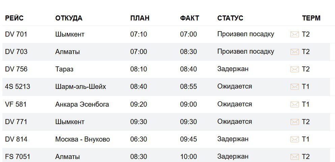Click the ТЕРМ column header
Viewport: 335px width, 162px height.
[x=311, y=18]
